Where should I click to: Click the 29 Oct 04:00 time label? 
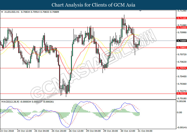pyautogui.click(x=93, y=131)
